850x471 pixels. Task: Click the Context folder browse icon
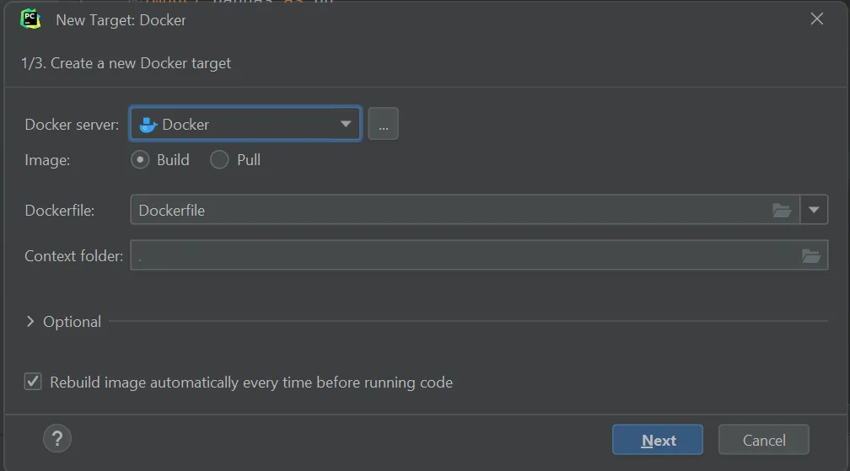810,256
